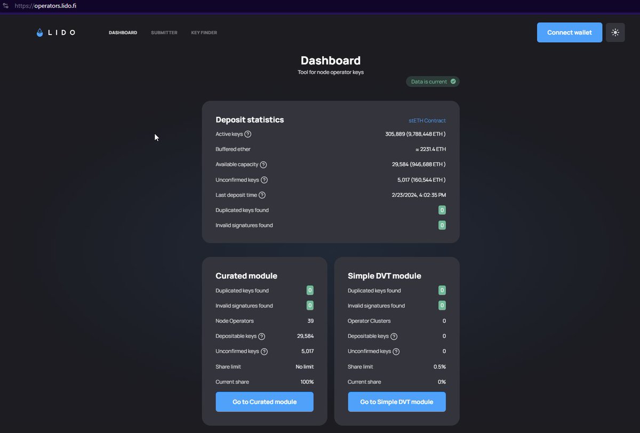Open help for Unconfirmed keys in Deposit statistics
Image resolution: width=640 pixels, height=433 pixels.
pyautogui.click(x=265, y=180)
